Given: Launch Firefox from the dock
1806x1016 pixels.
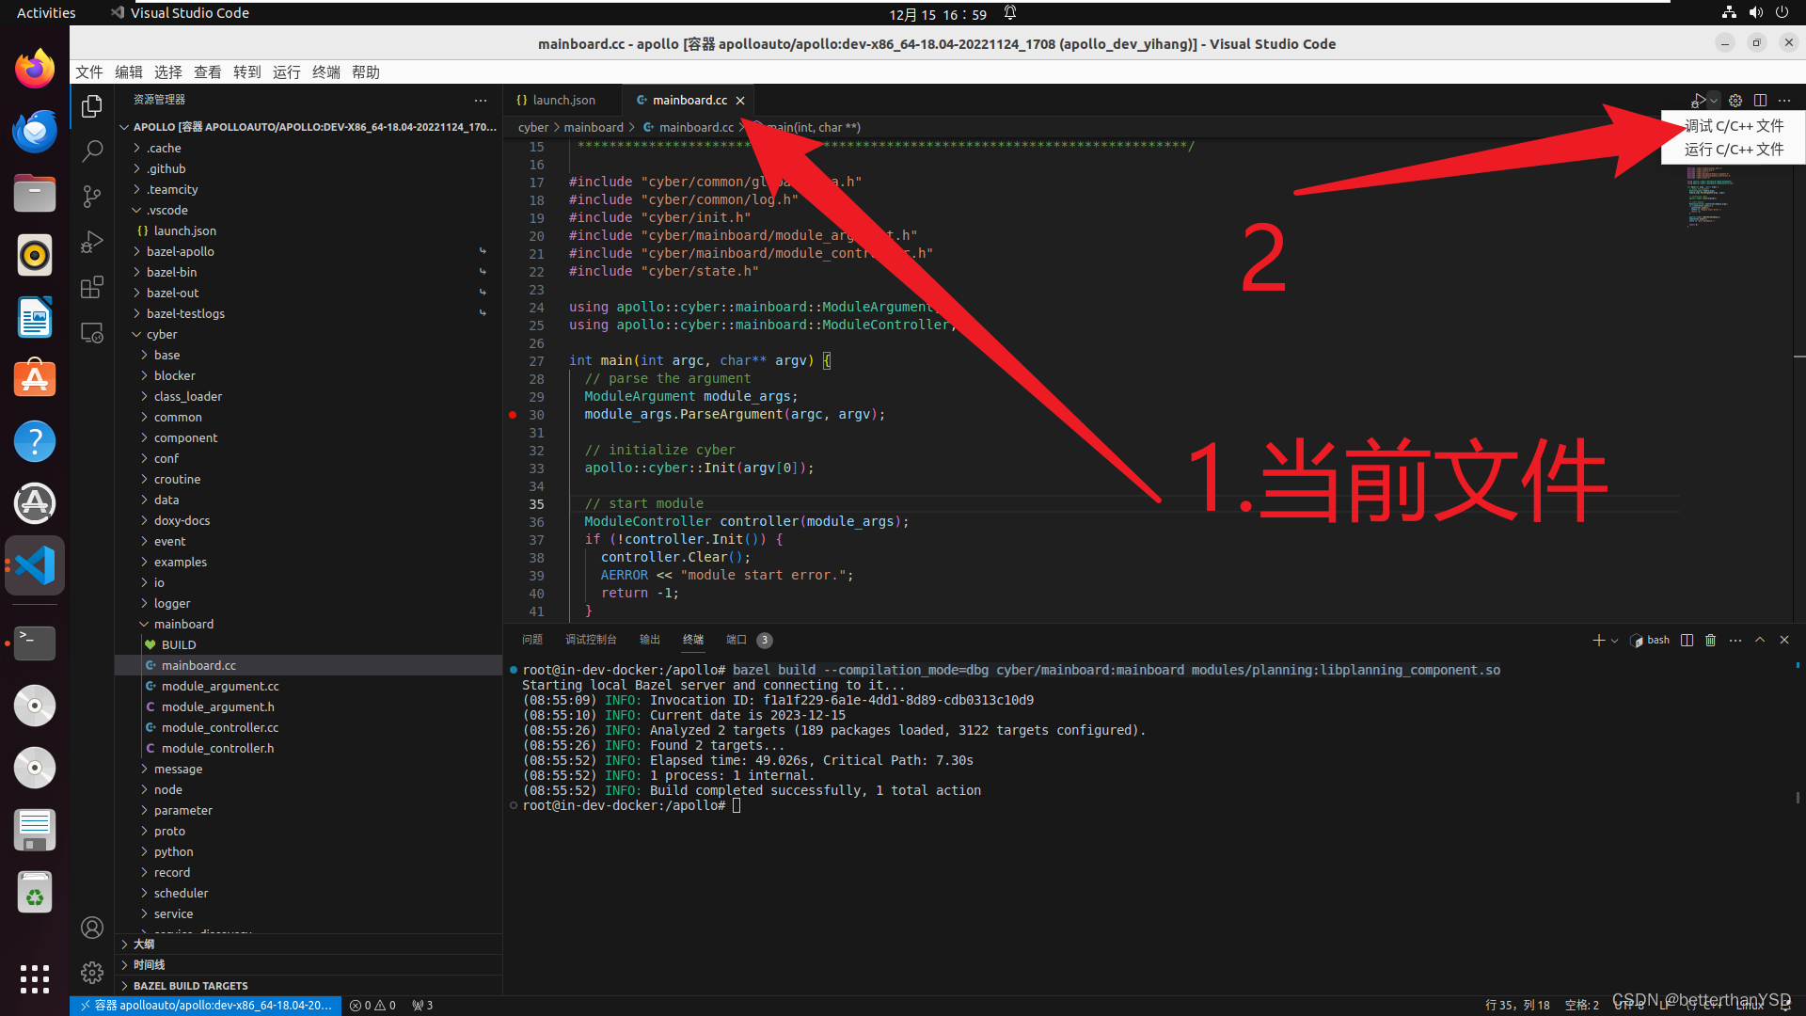Looking at the screenshot, I should point(35,69).
